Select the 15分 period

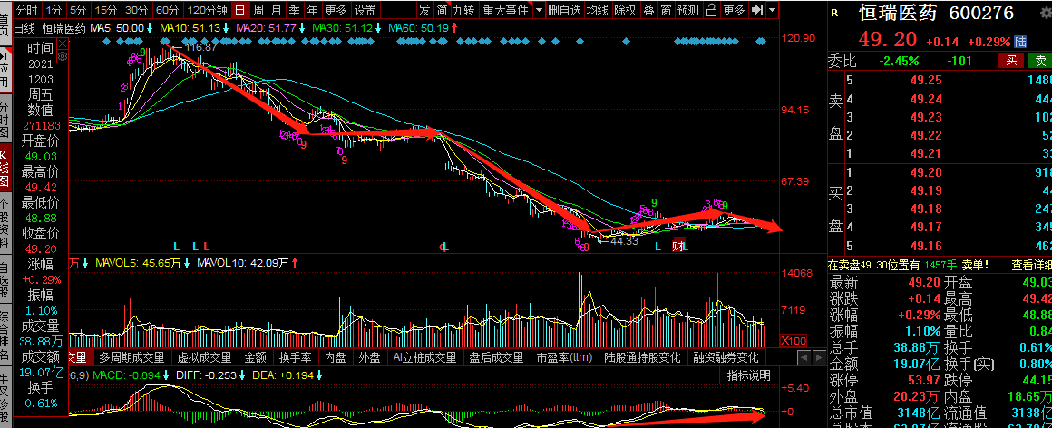click(x=104, y=10)
